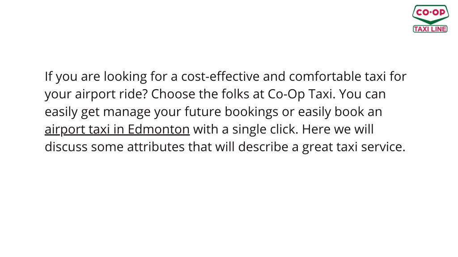Click the word "comfortable" in first line
Screen dimensions: 458x257
(x=325, y=76)
